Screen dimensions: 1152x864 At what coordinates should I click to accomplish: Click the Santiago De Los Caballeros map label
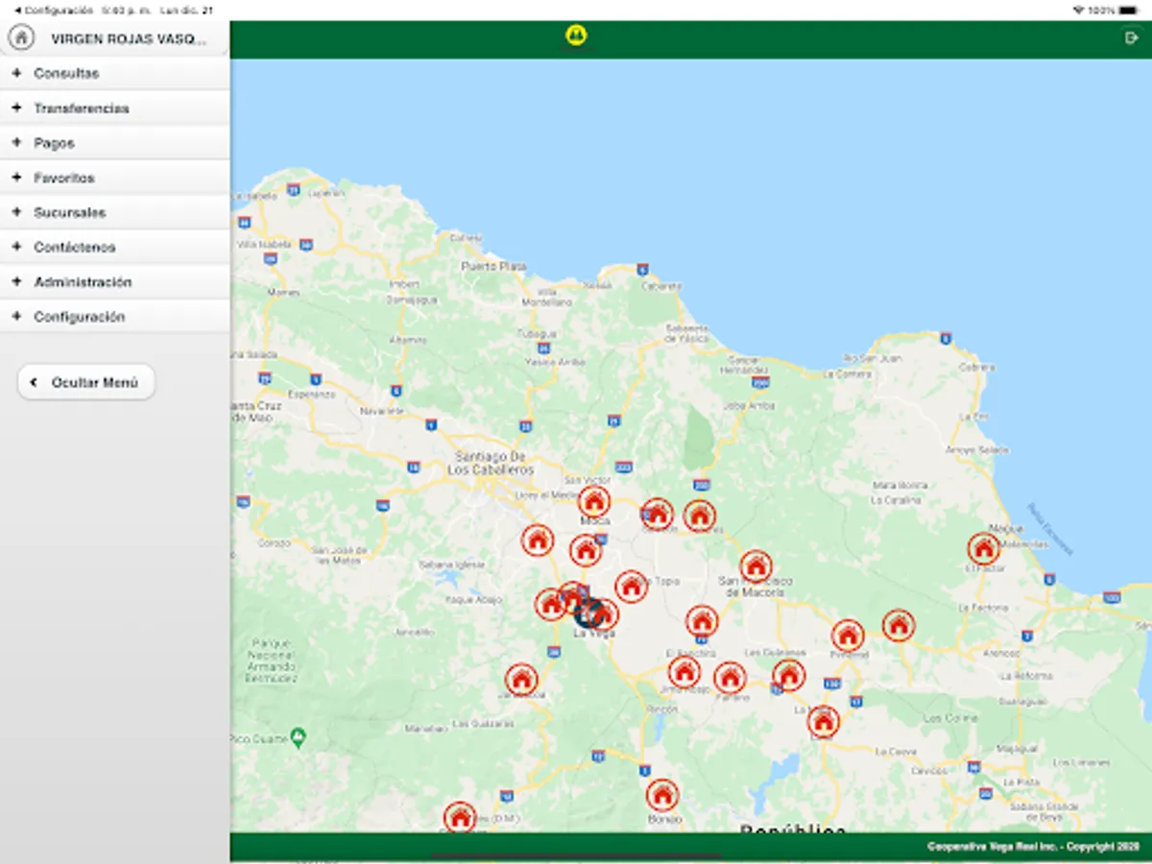(x=490, y=463)
